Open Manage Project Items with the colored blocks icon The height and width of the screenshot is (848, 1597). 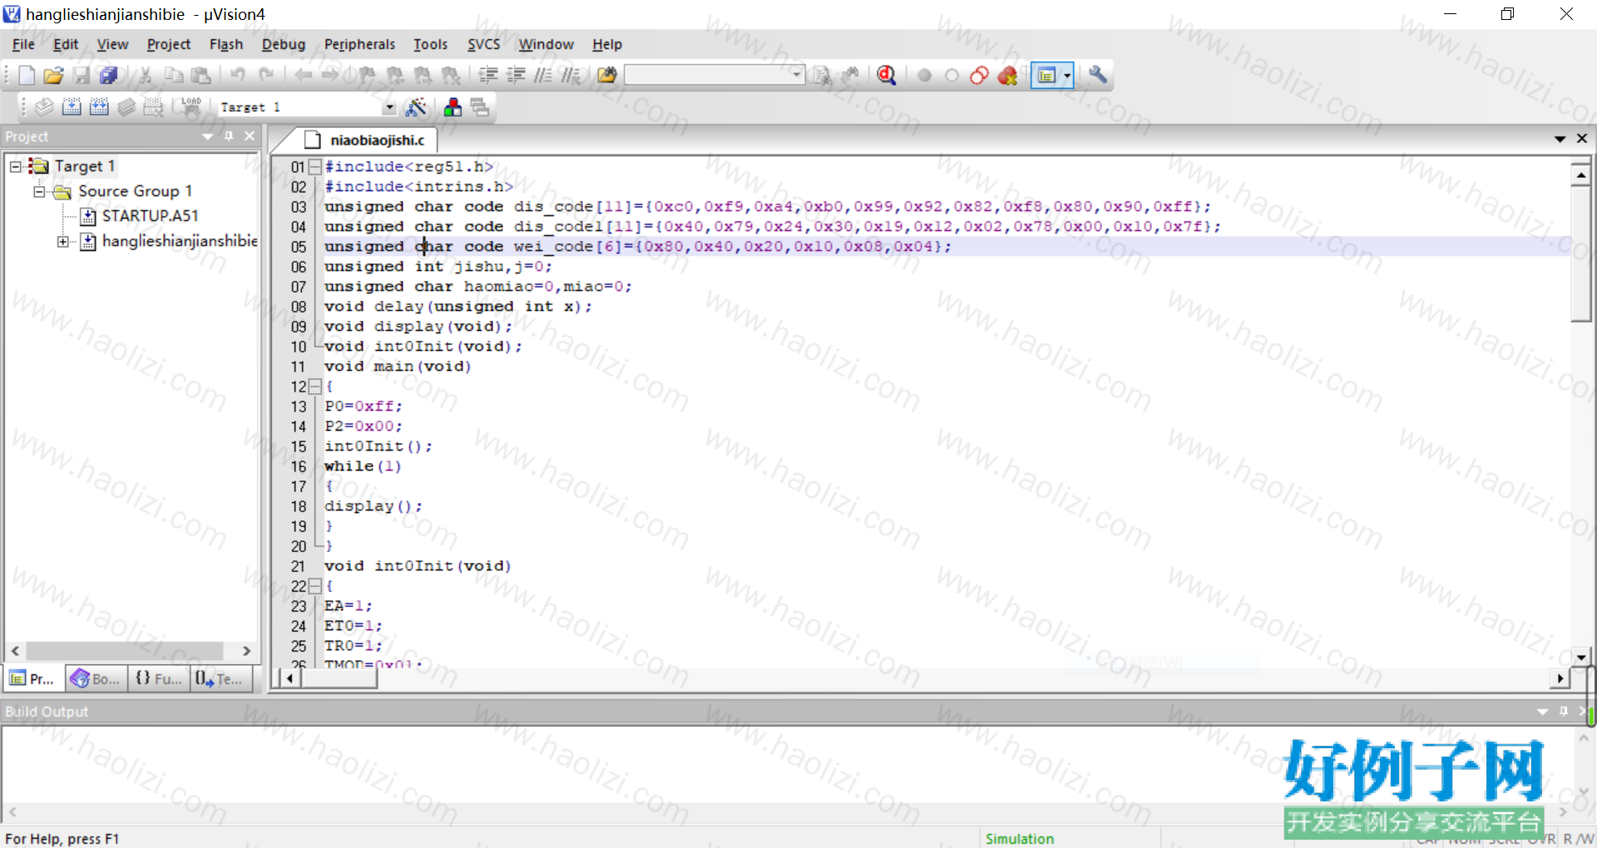(452, 107)
